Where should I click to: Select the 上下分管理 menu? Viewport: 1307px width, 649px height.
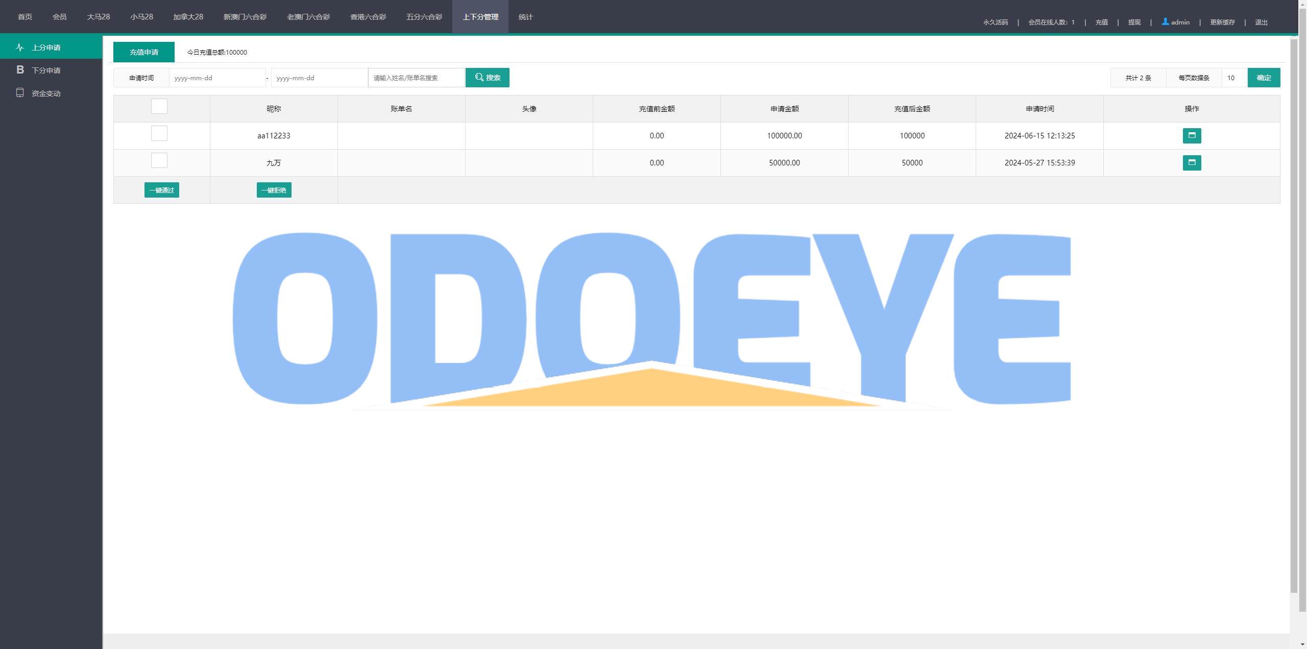point(480,17)
